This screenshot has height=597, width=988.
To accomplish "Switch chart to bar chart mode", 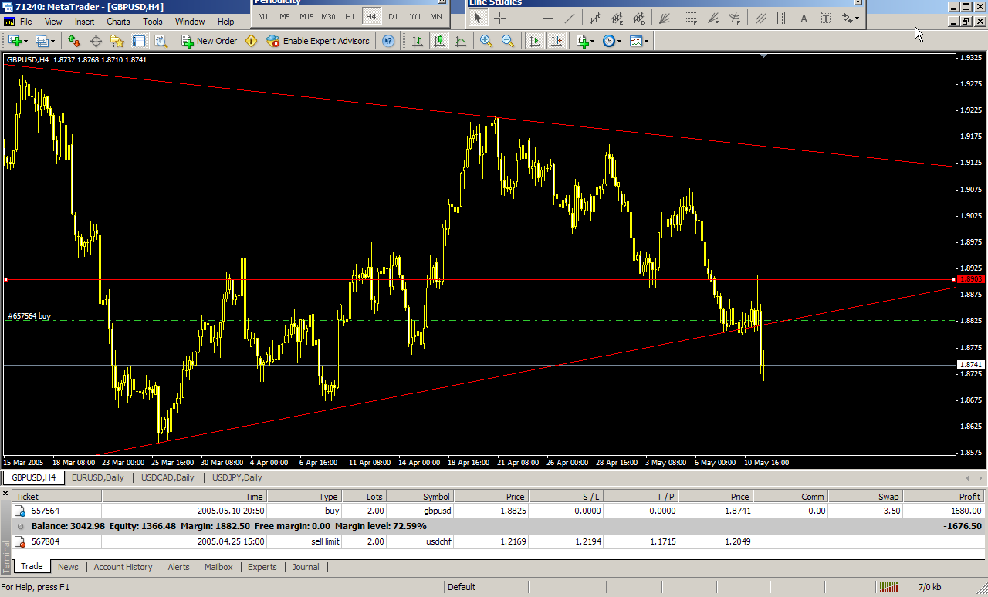I will coord(418,41).
